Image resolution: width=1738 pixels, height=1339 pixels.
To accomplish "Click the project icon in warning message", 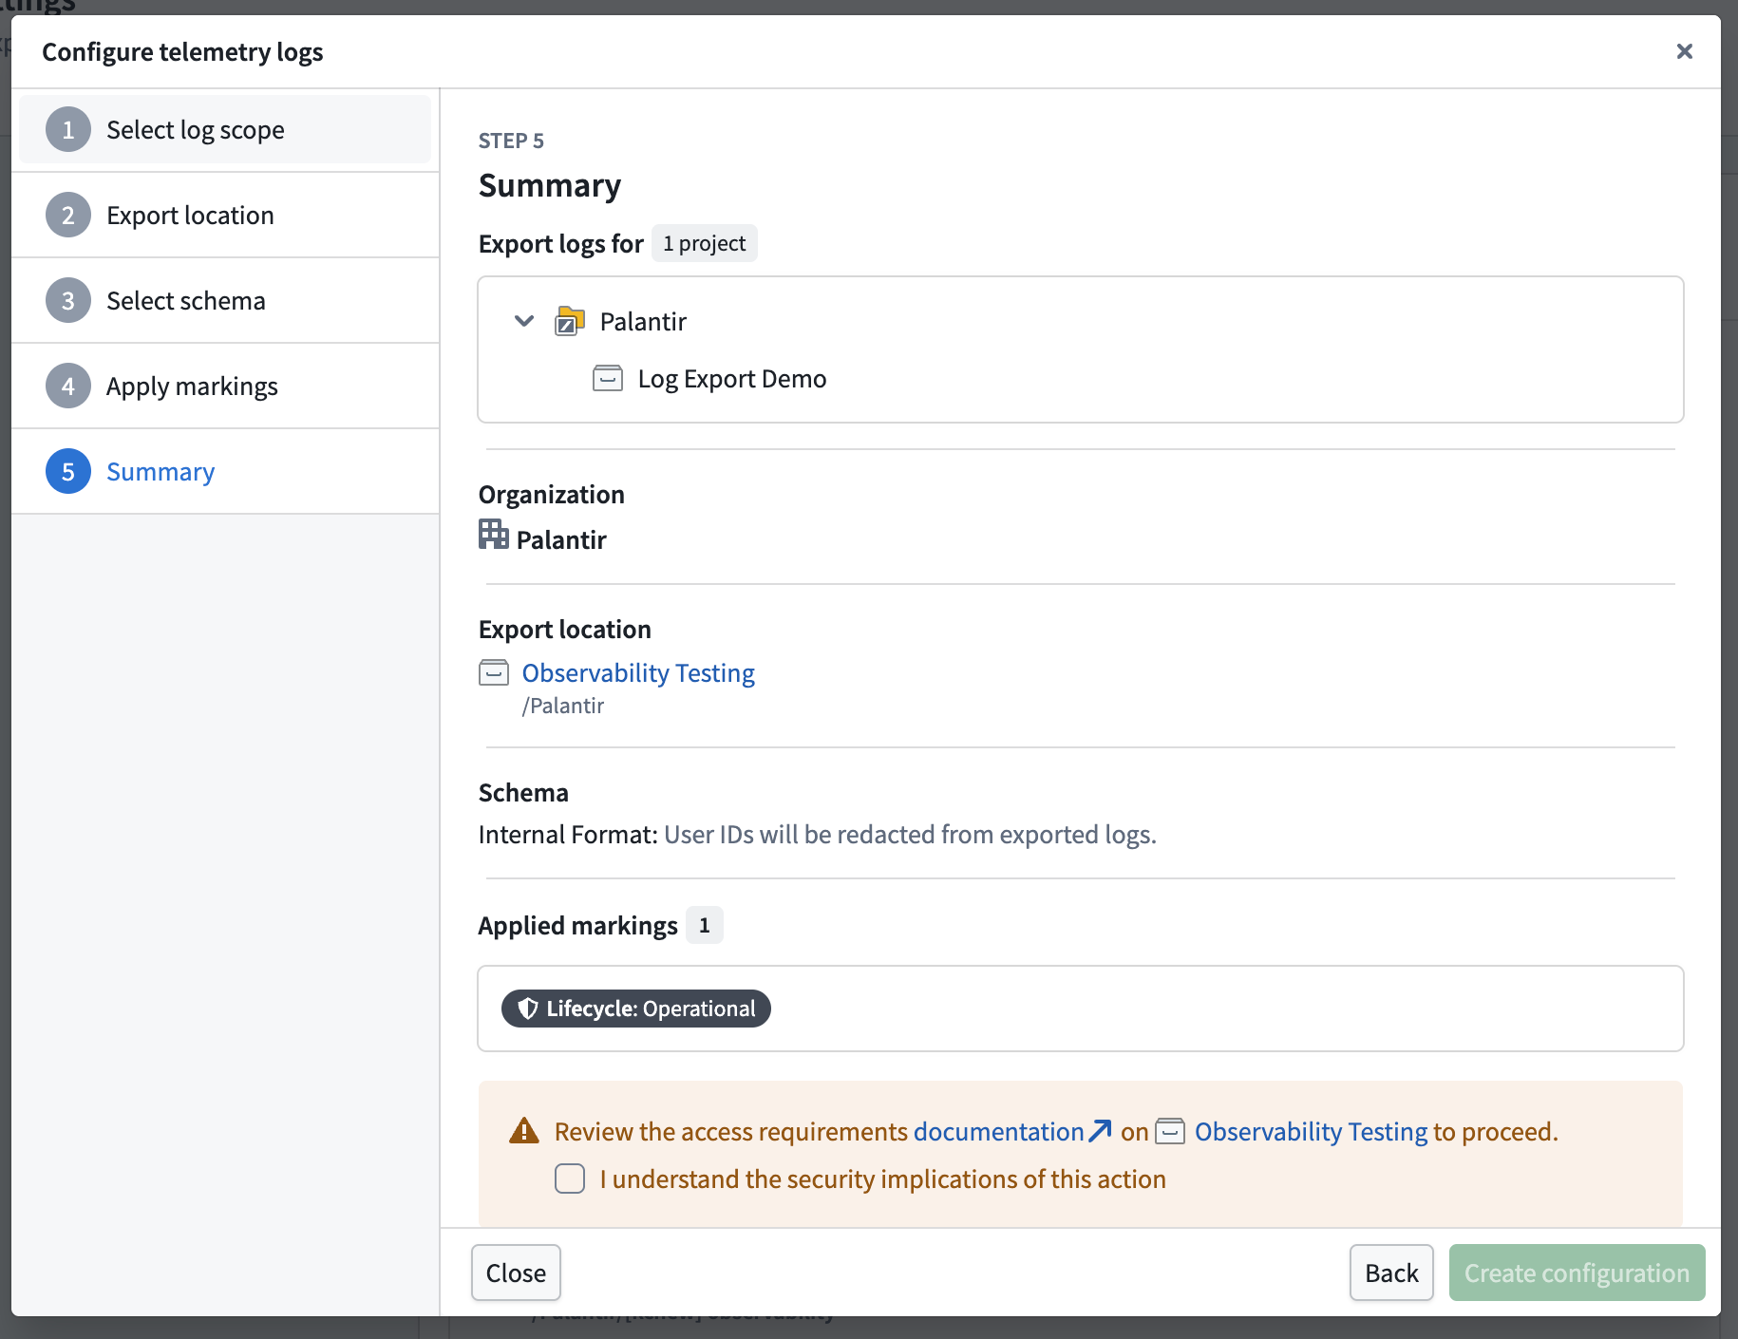I will pyautogui.click(x=1170, y=1131).
